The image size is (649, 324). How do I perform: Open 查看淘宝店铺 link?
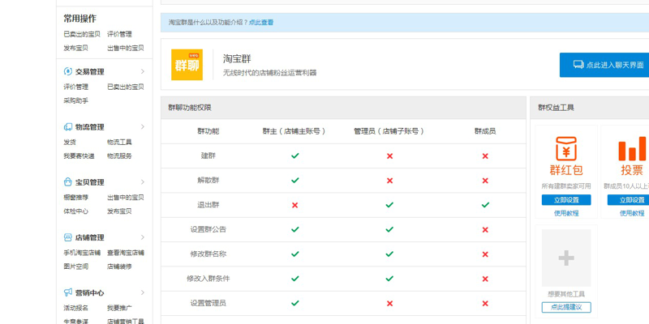click(x=126, y=253)
